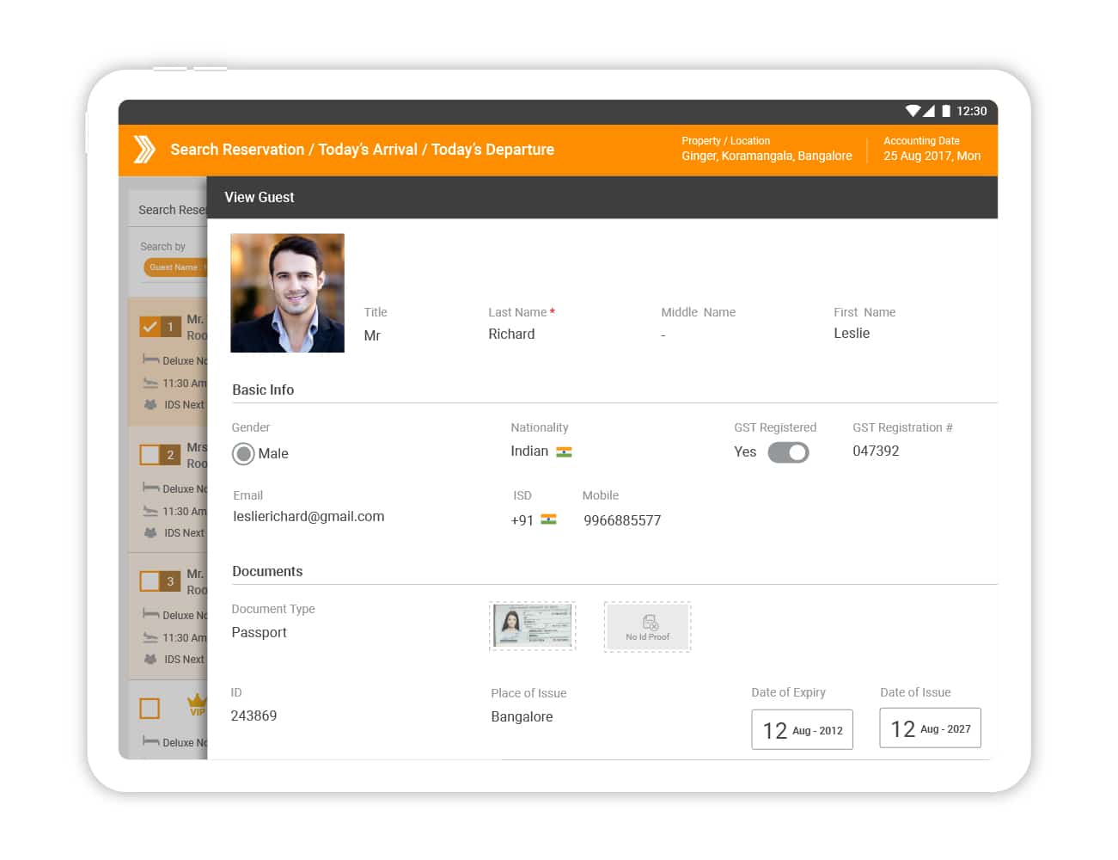
Task: Click the Nationality value Indian
Action: (x=529, y=451)
